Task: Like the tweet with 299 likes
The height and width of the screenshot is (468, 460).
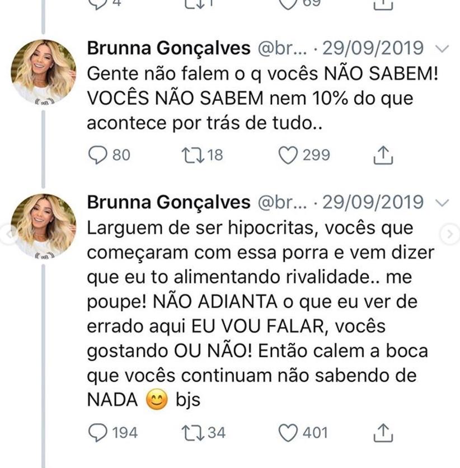Action: pyautogui.click(x=288, y=155)
